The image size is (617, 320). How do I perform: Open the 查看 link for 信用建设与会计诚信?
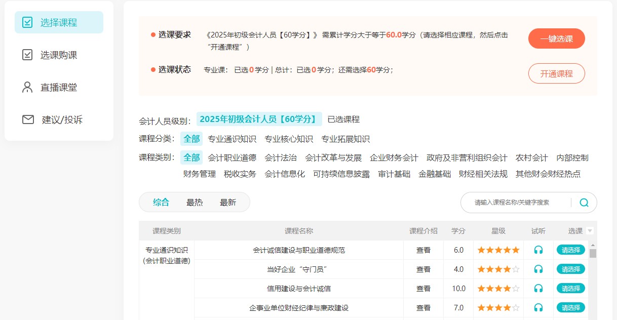423,288
